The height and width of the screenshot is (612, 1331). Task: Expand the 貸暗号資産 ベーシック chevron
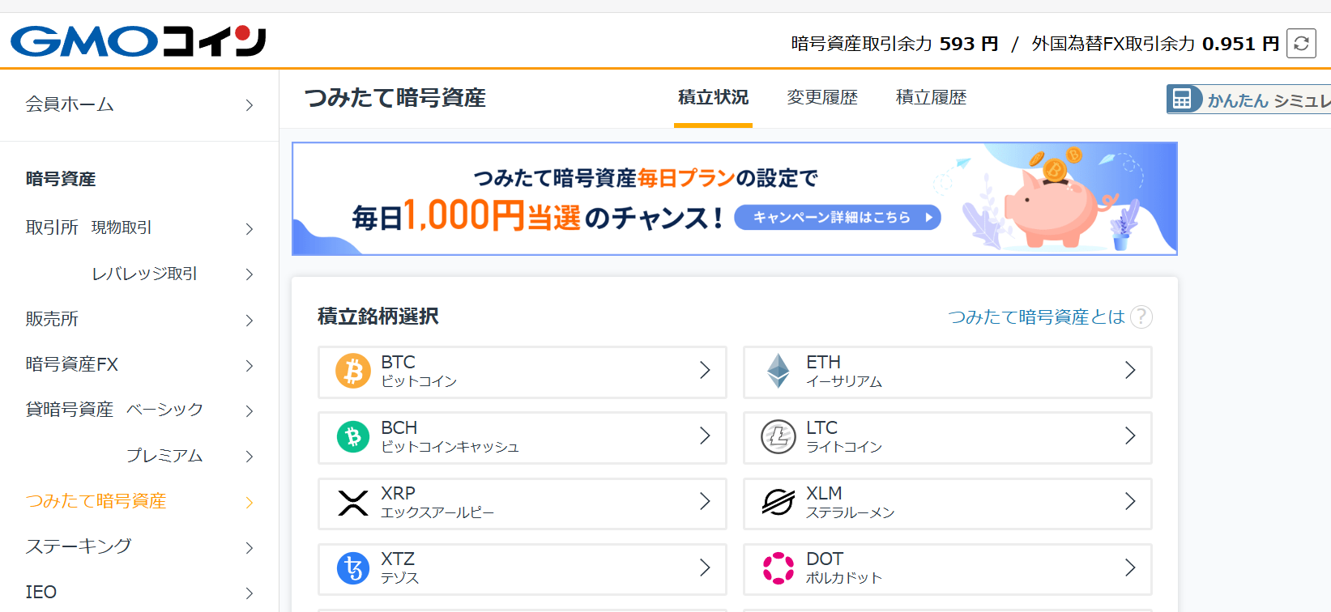[x=250, y=411]
